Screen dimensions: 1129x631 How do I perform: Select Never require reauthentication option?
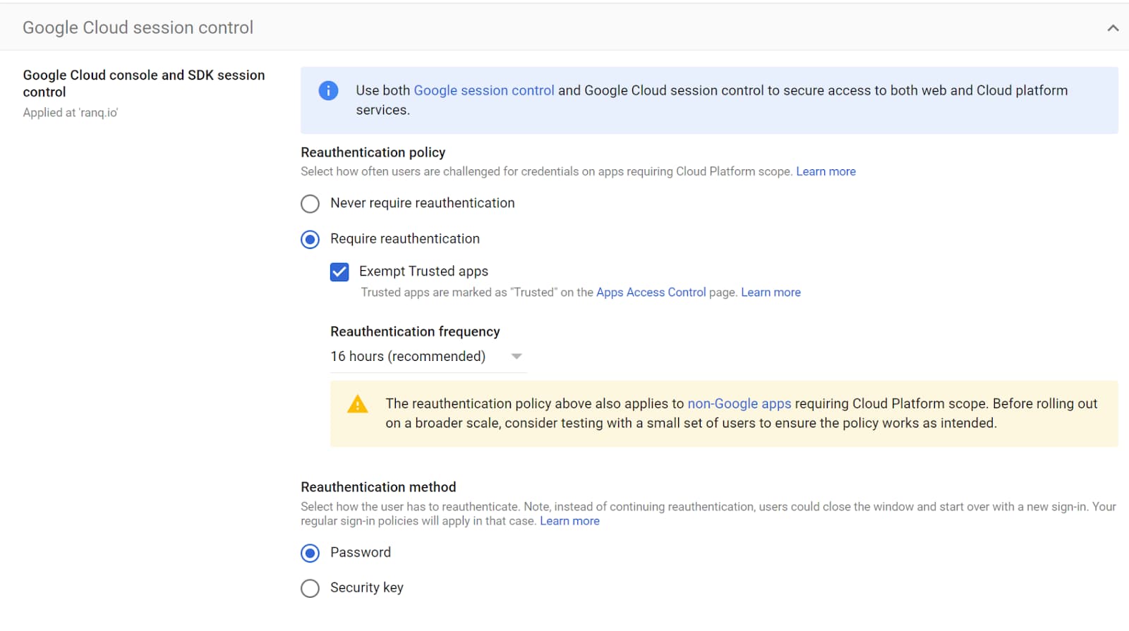[310, 204]
